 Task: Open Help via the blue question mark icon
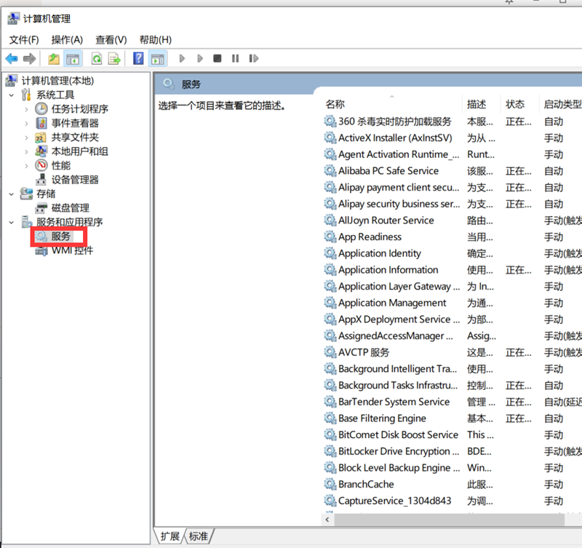click(138, 59)
